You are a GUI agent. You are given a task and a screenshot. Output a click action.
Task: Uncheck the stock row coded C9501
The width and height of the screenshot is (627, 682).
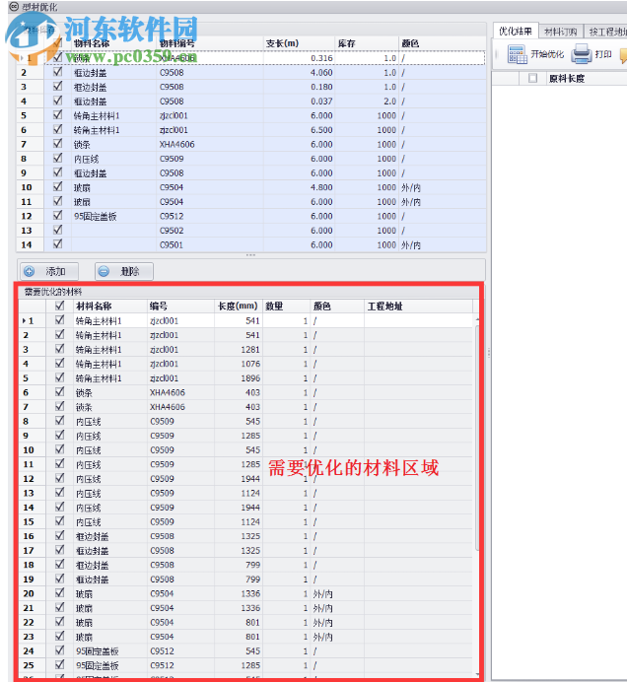[57, 244]
